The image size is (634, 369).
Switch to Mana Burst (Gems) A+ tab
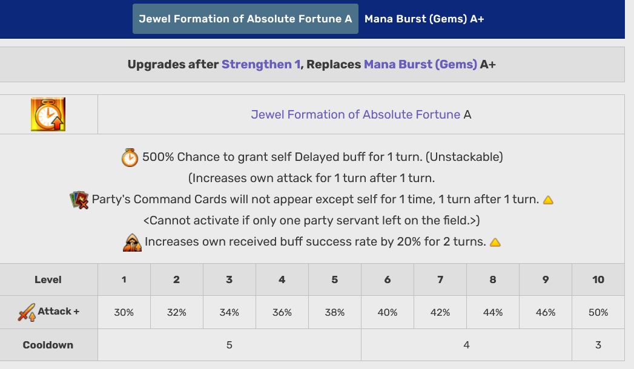pos(424,19)
